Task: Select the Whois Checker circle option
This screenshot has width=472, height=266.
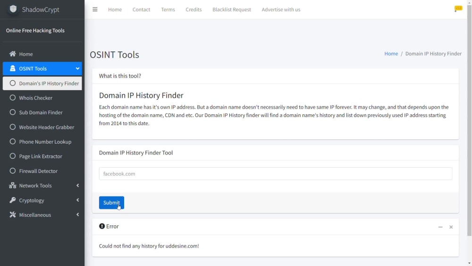Action: [12, 98]
